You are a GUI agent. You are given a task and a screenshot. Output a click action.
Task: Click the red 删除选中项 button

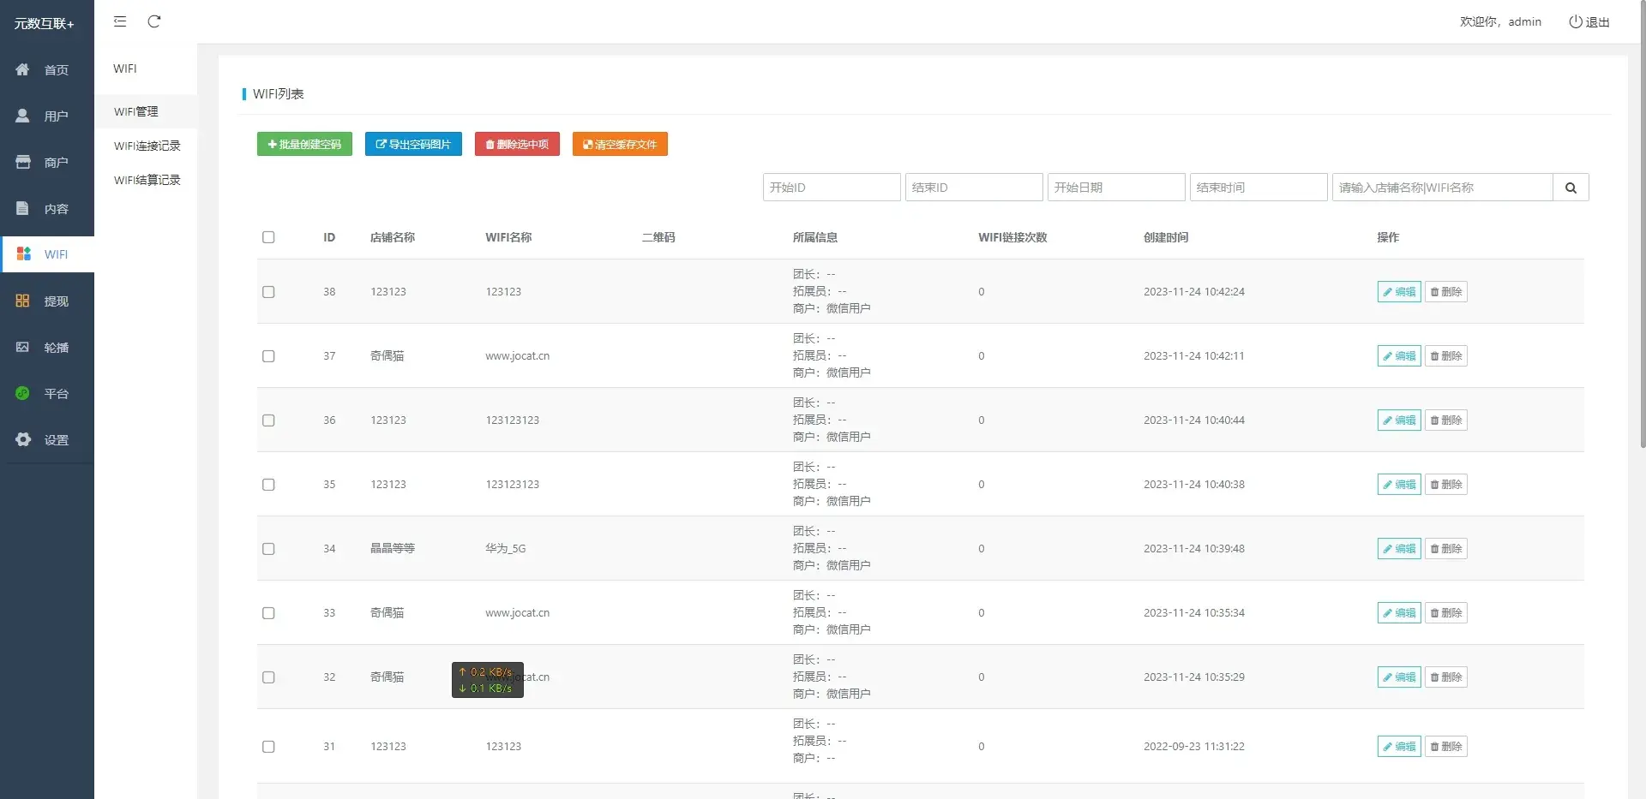(x=517, y=144)
